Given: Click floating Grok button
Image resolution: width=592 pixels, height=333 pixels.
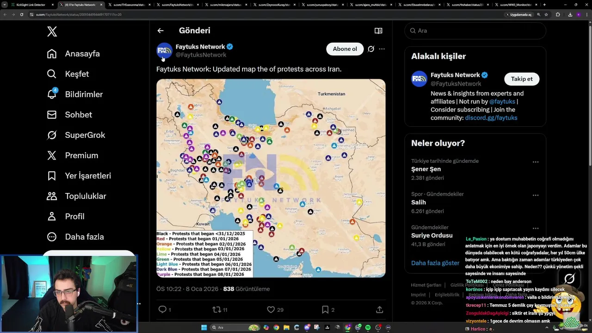Looking at the screenshot, I should point(569,278).
